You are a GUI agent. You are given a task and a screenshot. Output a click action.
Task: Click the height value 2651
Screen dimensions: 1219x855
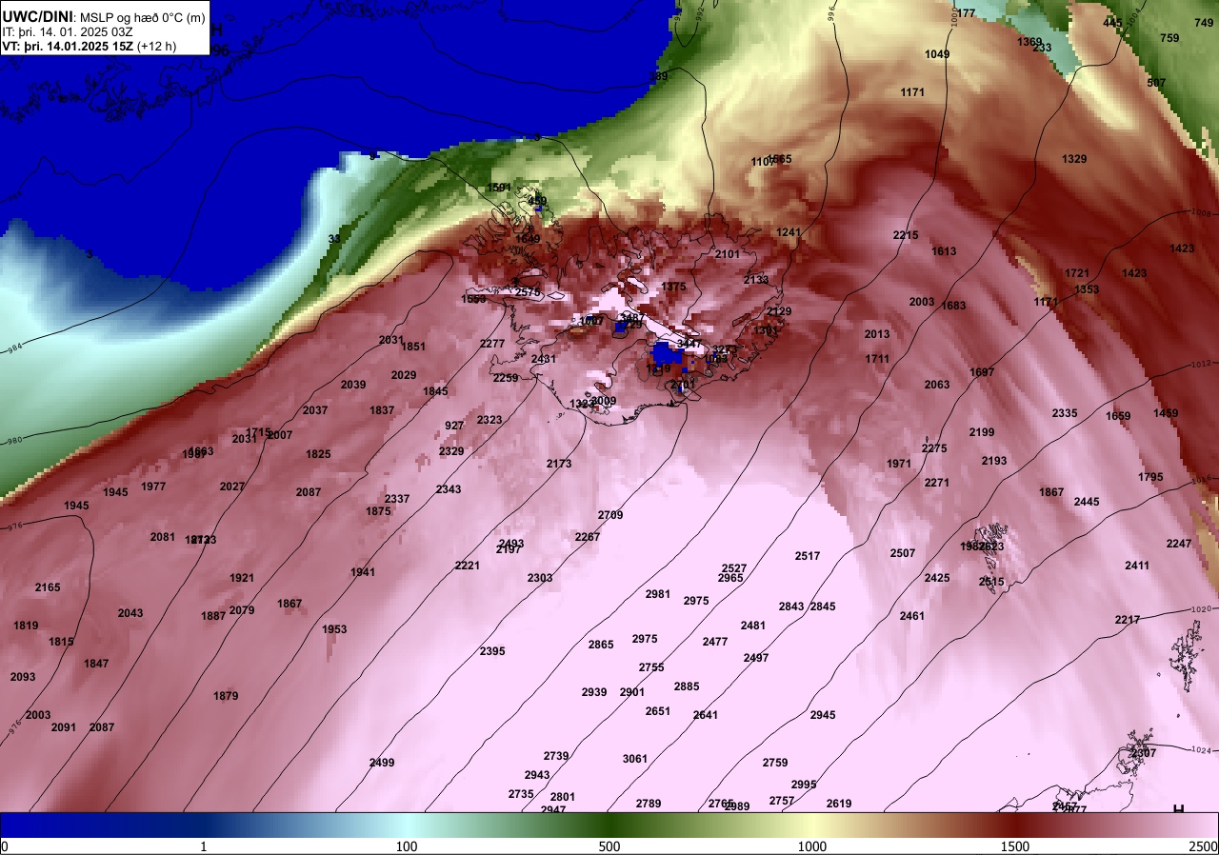[x=658, y=711]
